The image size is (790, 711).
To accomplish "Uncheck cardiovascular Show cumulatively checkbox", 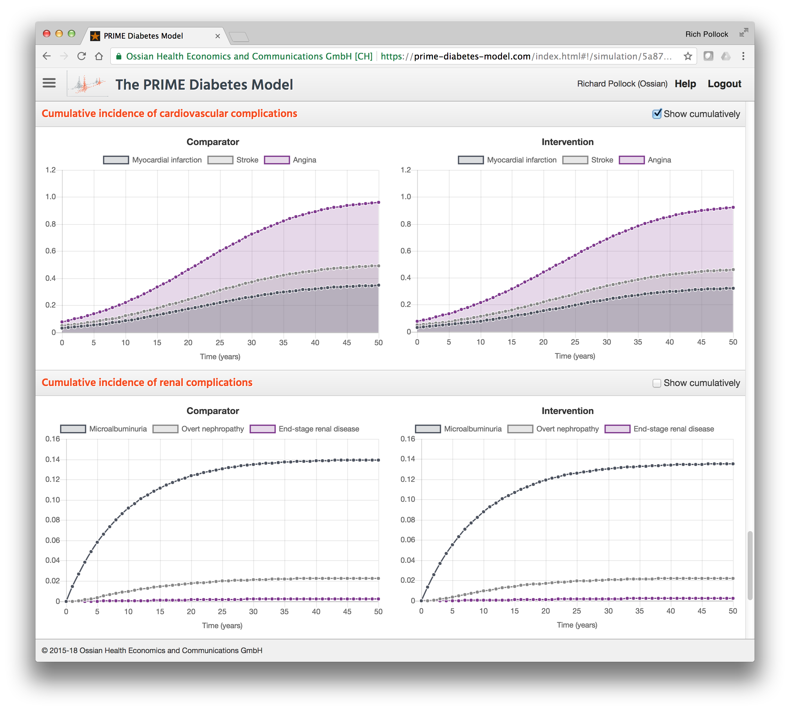I will tap(657, 114).
